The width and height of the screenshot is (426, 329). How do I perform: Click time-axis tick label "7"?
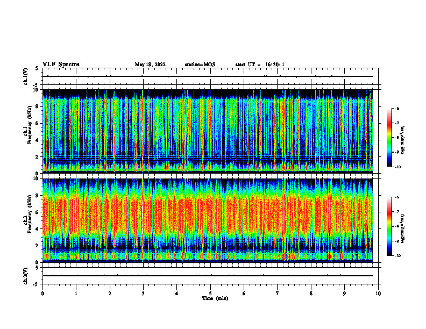tap(278, 294)
